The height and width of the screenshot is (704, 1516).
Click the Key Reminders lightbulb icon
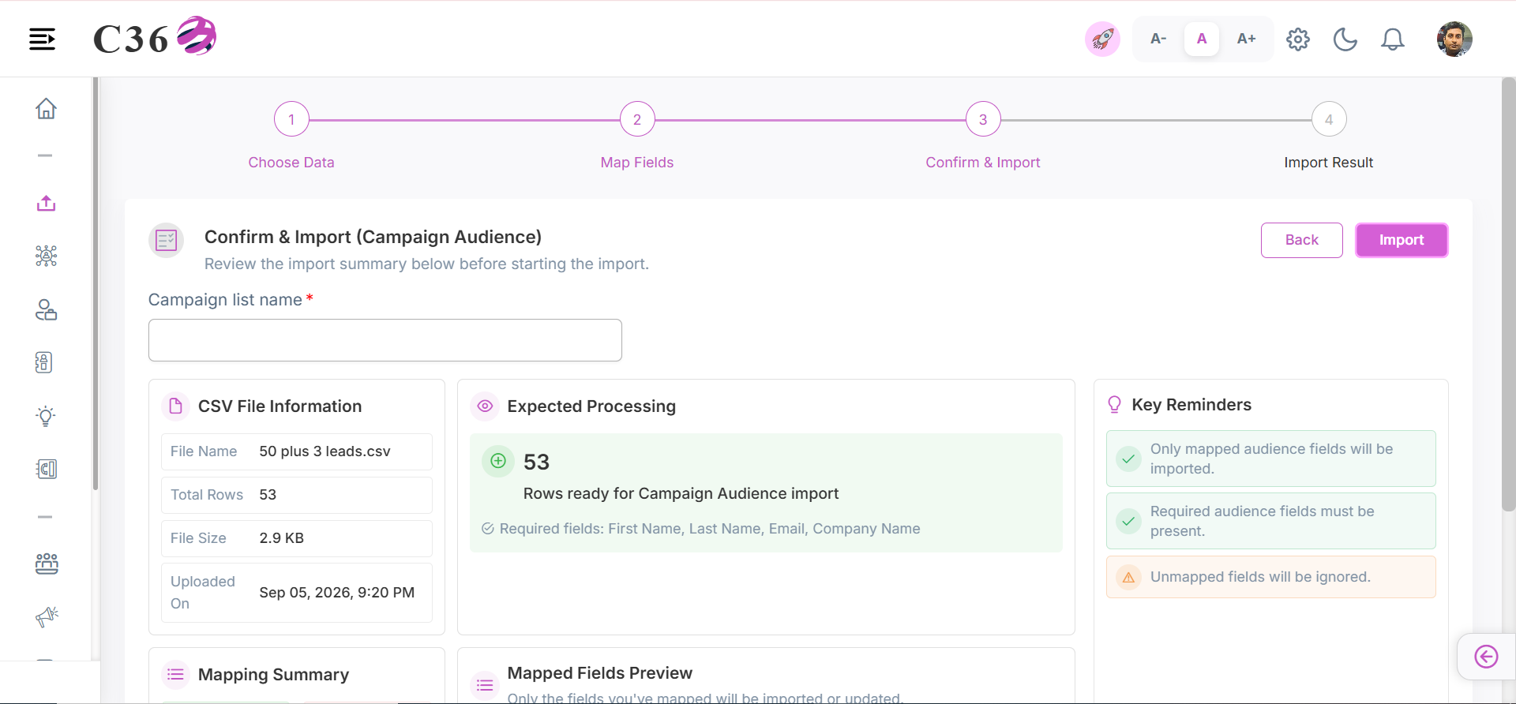tap(1114, 405)
